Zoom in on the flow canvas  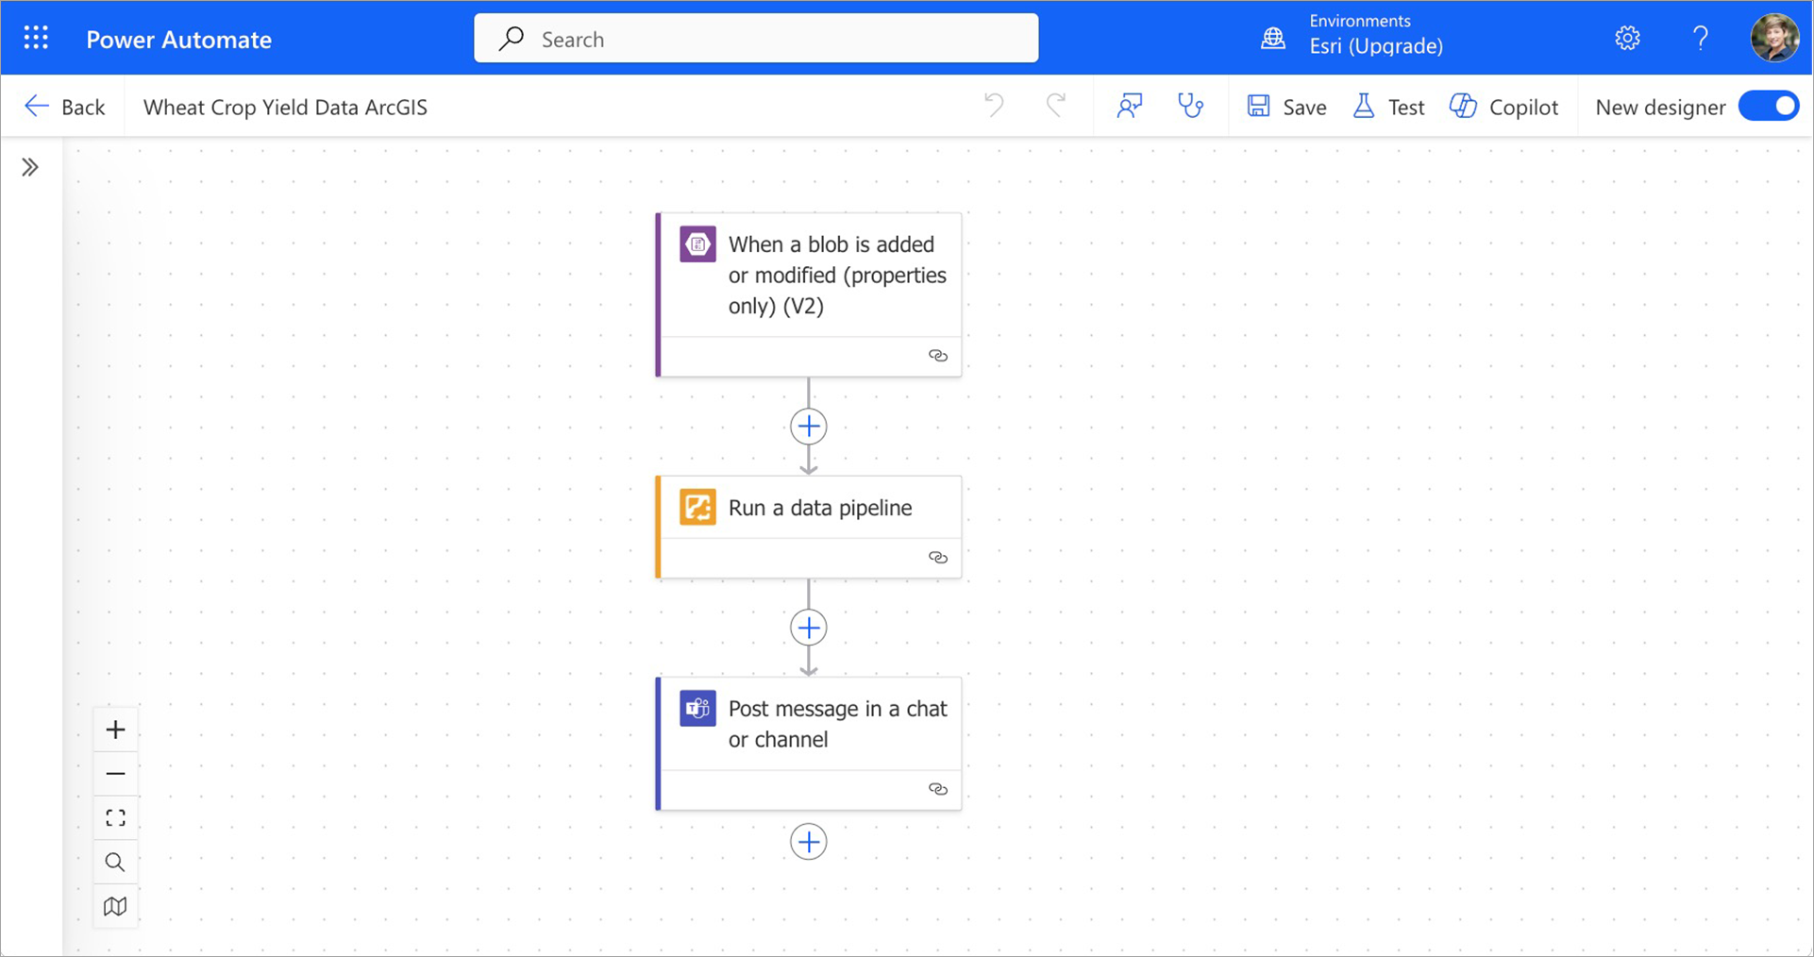tap(115, 729)
